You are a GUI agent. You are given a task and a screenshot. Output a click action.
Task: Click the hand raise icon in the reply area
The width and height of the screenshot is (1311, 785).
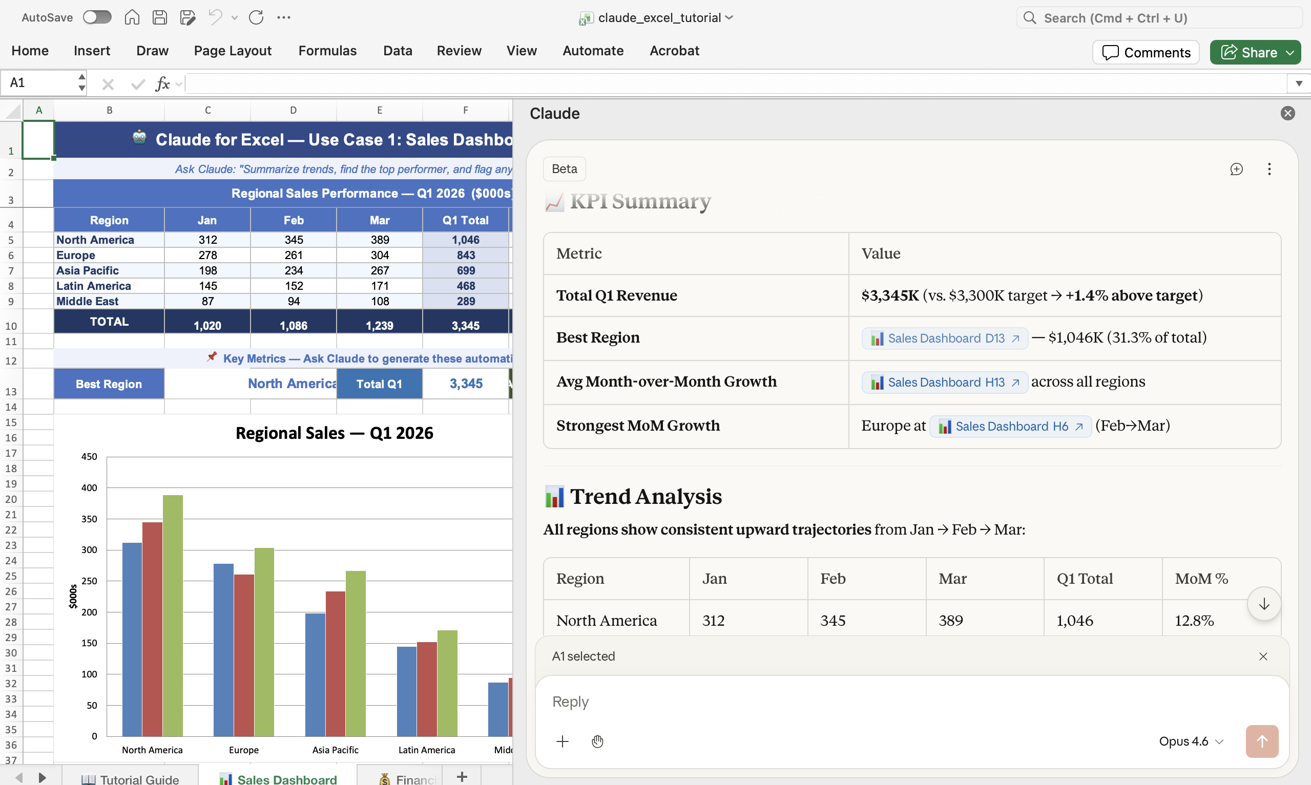coord(597,741)
